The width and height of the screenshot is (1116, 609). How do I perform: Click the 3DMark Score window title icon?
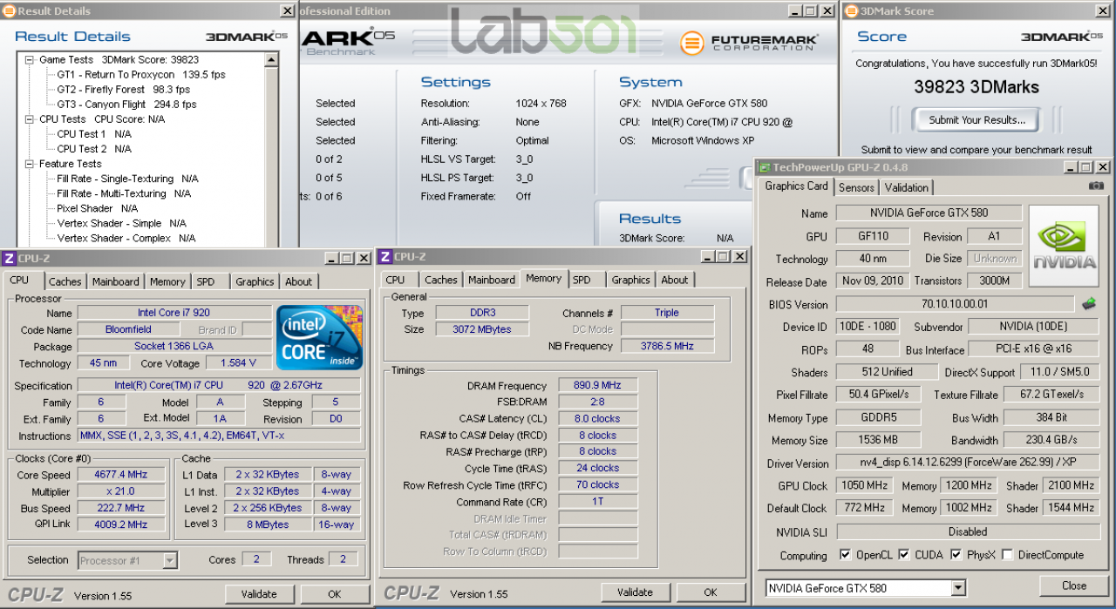(851, 11)
